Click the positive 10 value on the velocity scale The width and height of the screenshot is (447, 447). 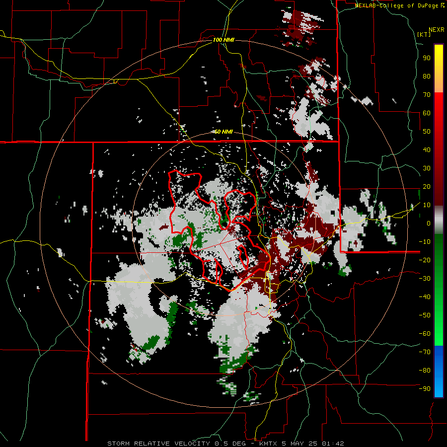427,205
